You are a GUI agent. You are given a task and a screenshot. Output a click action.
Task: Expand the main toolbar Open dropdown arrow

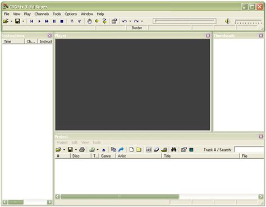coord(11,21)
